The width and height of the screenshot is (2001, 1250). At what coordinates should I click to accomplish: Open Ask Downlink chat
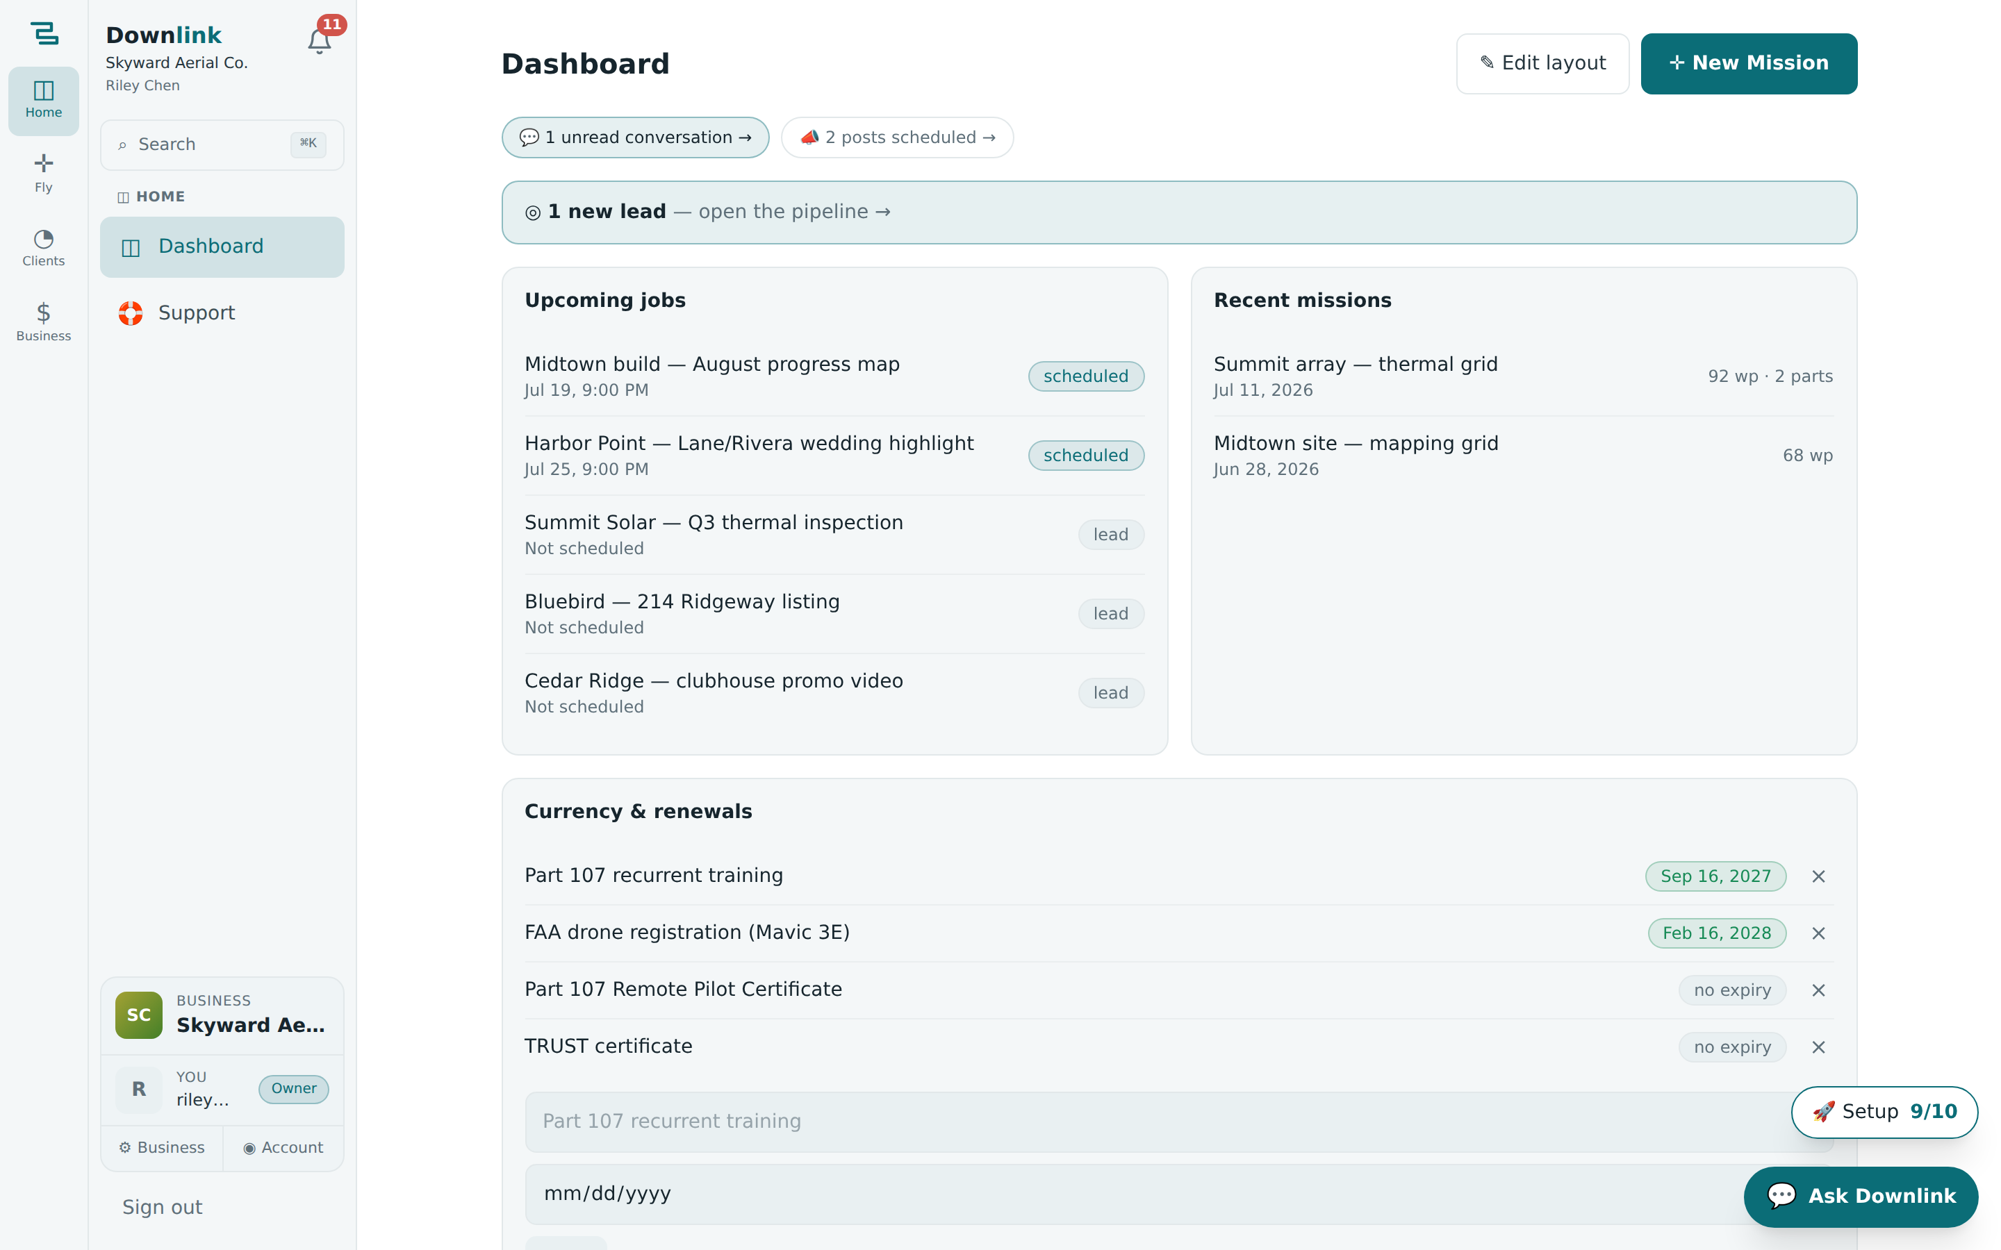1861,1197
